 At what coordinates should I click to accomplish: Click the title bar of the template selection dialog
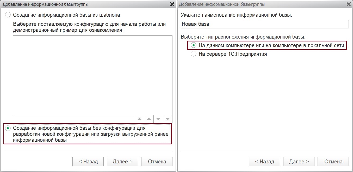click(x=78, y=4)
